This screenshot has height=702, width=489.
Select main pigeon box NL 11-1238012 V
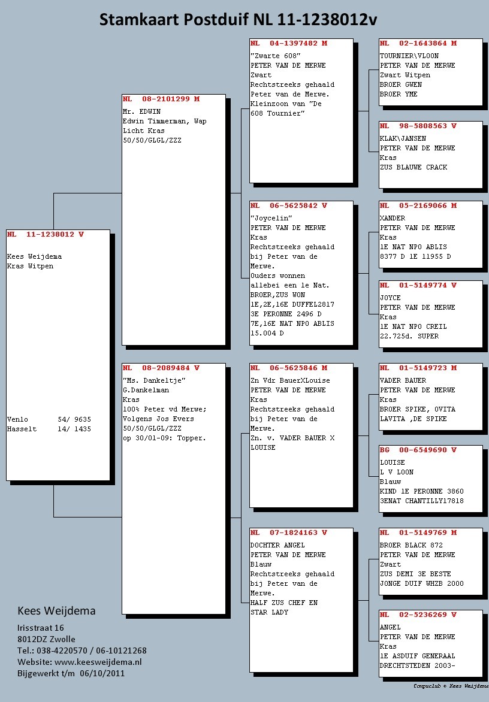58,355
